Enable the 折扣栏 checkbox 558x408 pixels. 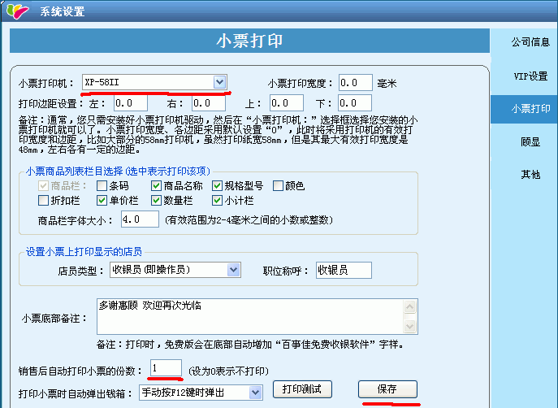(x=44, y=200)
